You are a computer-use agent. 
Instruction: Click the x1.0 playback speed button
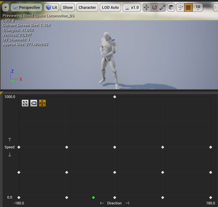(x=132, y=7)
